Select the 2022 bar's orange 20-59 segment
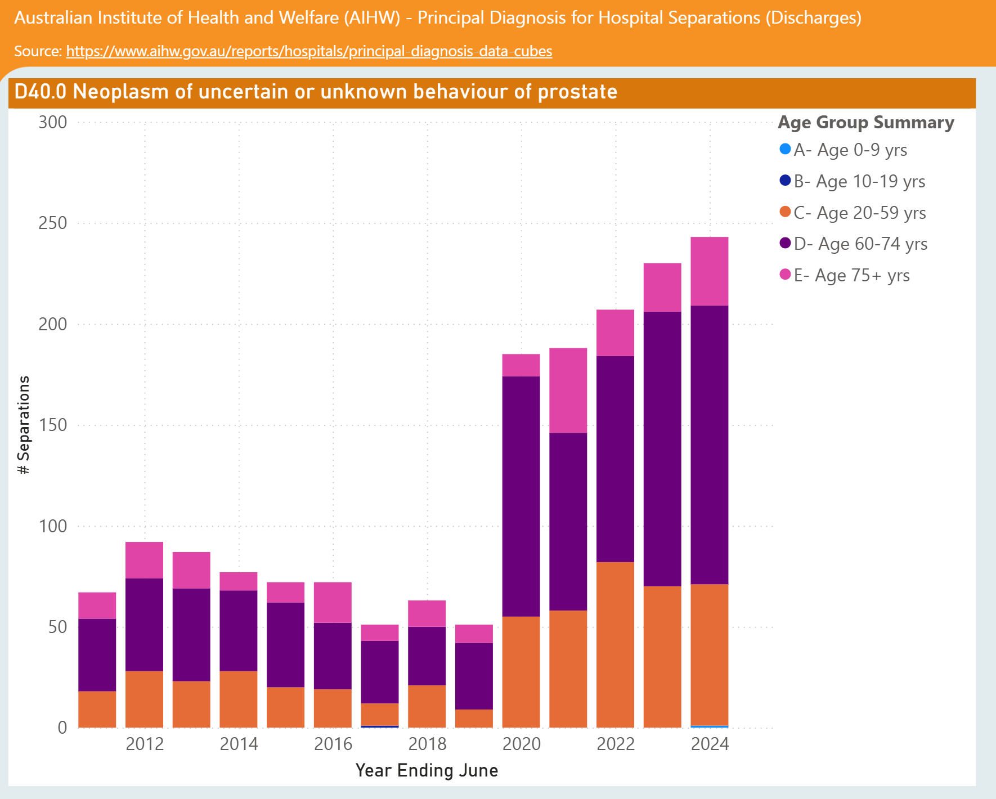996x799 pixels. click(x=615, y=644)
